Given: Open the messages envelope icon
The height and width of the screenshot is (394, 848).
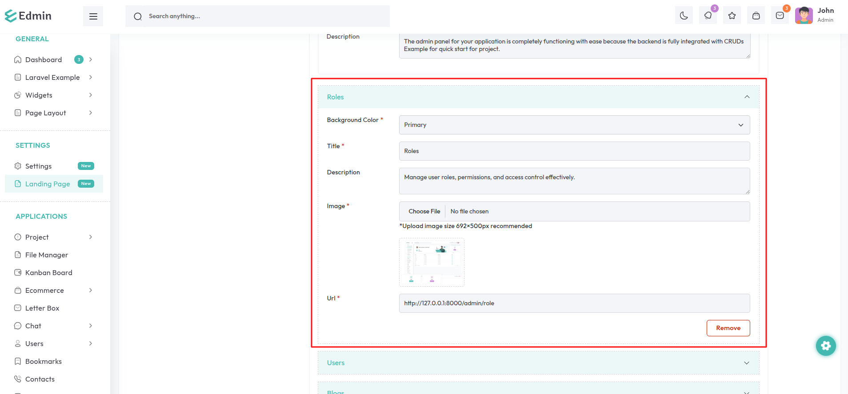Looking at the screenshot, I should (780, 16).
